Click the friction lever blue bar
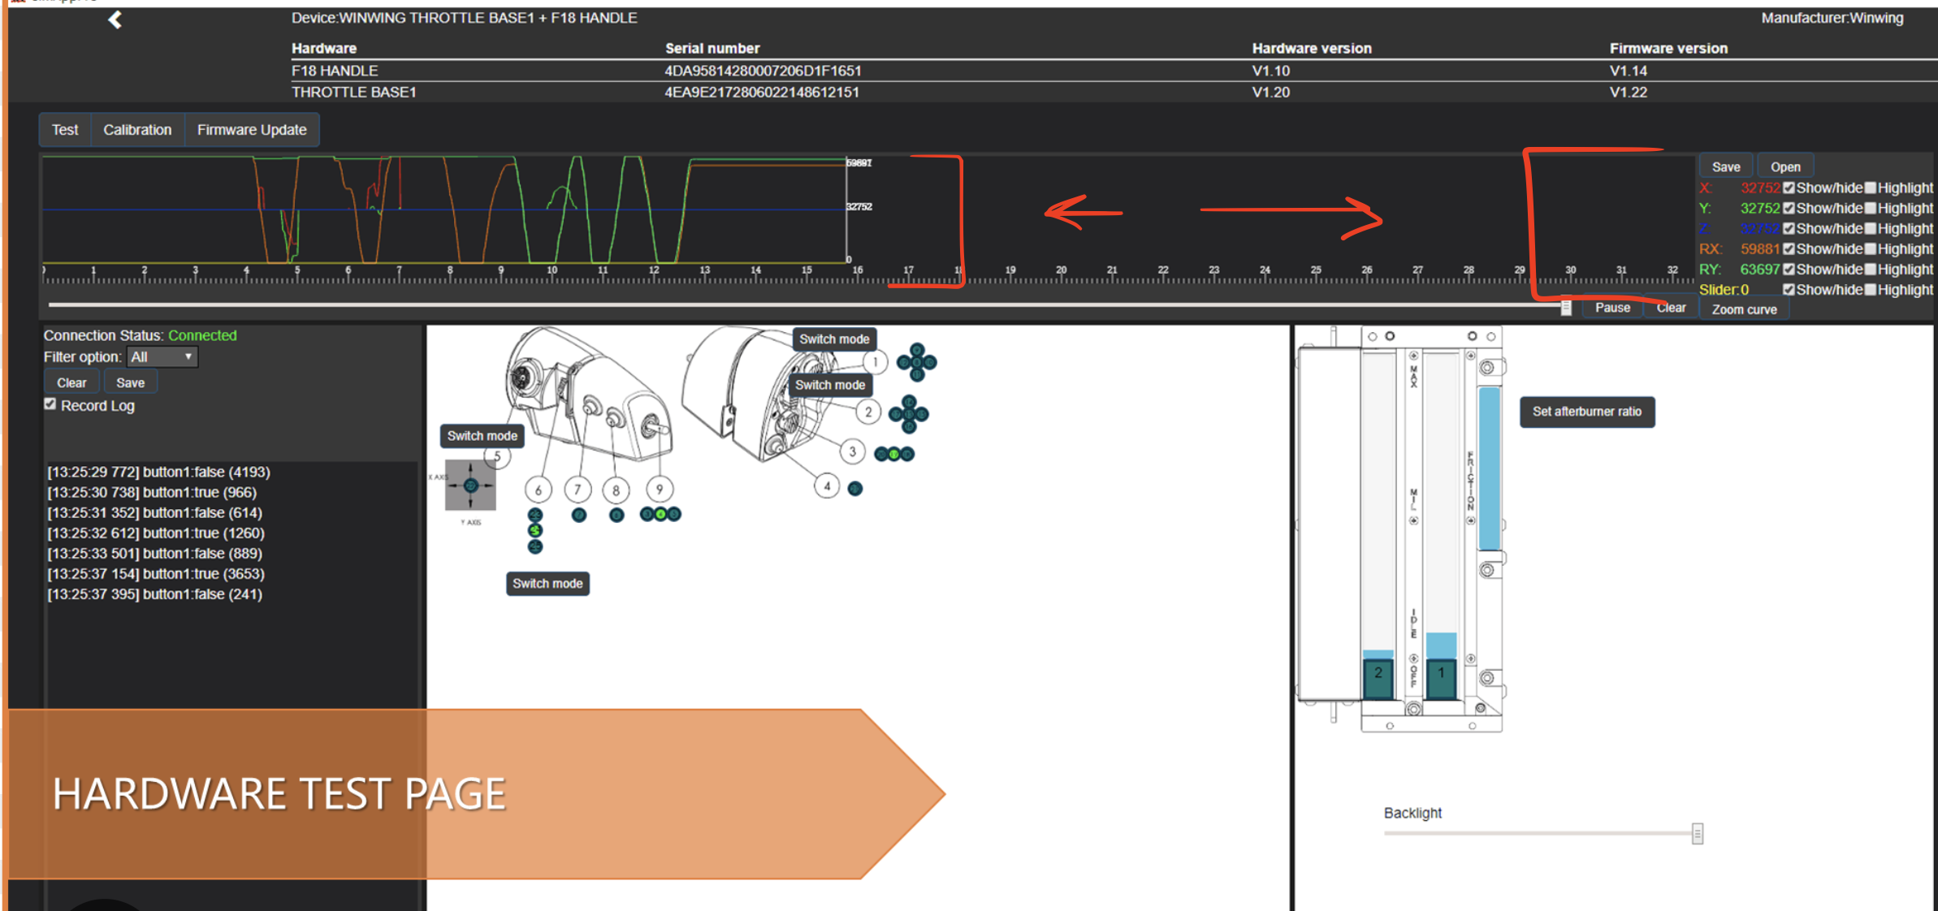The width and height of the screenshot is (1938, 911). pos(1489,468)
